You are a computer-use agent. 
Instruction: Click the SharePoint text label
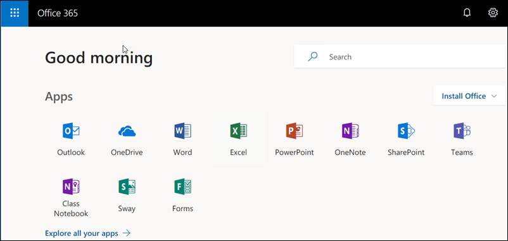click(x=406, y=152)
